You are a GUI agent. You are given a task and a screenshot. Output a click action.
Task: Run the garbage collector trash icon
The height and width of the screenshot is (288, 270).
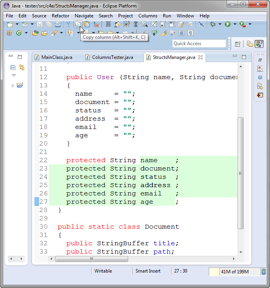click(x=264, y=271)
